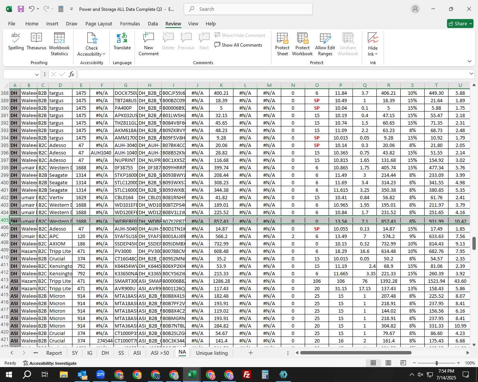Screen dimensions: 478x382
Task: Select column K header
Action: 221,85
